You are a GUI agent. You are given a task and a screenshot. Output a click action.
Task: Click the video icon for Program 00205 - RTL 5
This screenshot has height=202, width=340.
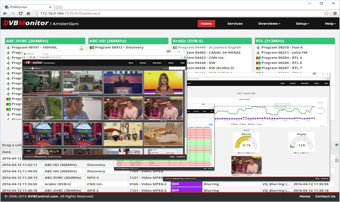tap(258, 63)
